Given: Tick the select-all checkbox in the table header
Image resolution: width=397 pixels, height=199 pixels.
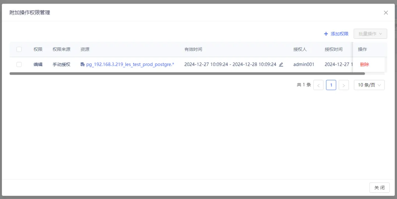Looking at the screenshot, I should (x=19, y=49).
